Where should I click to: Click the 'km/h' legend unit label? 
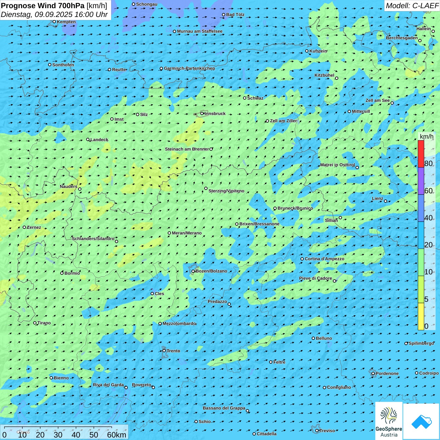(x=427, y=136)
